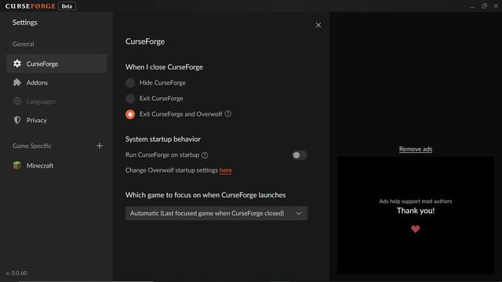The width and height of the screenshot is (502, 282).
Task: Click help icon beside Exit CurseForge and Overwolf
Action: click(x=228, y=114)
